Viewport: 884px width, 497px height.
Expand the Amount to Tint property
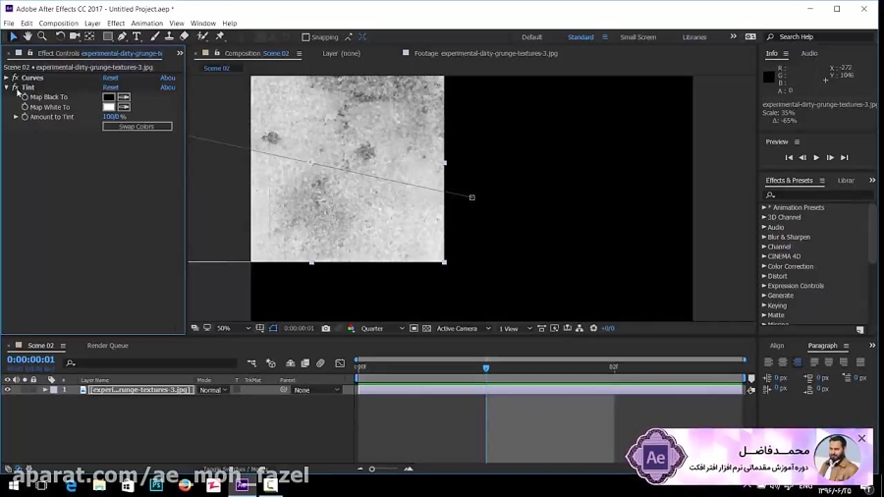click(x=16, y=117)
